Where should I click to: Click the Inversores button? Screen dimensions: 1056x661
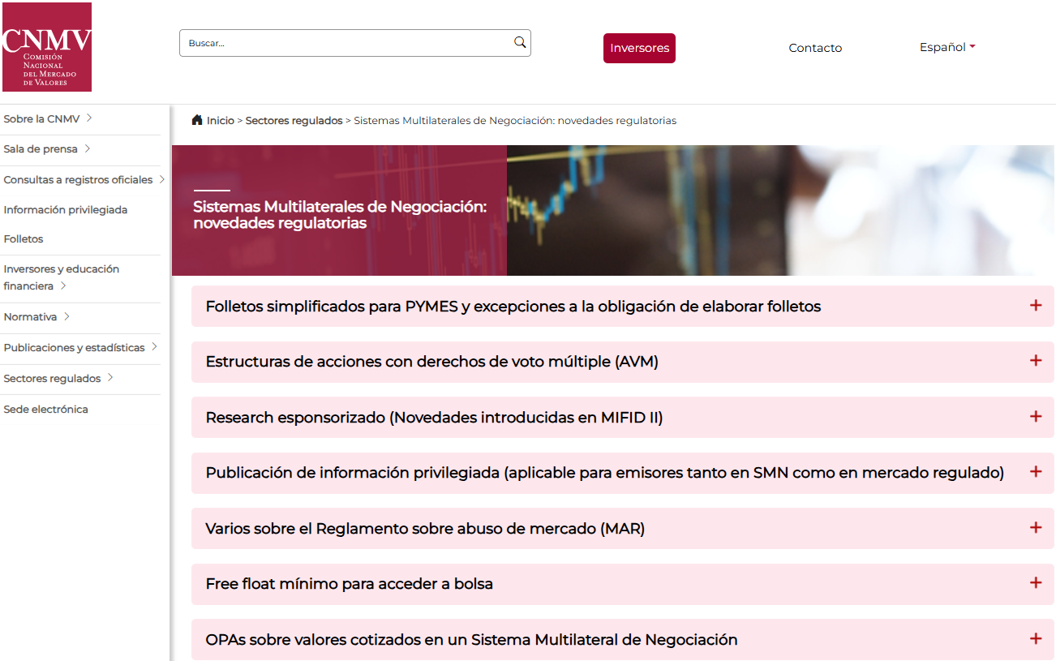(639, 48)
